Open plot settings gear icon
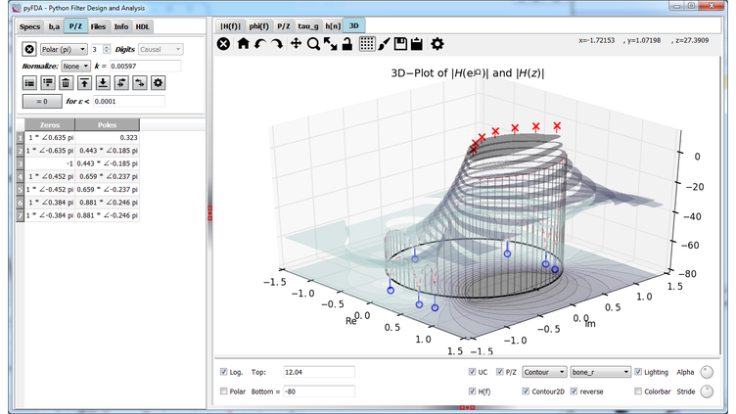 coord(437,44)
